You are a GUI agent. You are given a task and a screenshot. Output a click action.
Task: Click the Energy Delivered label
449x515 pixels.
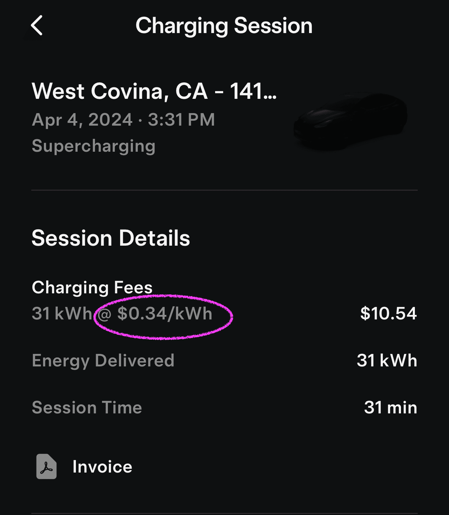103,360
